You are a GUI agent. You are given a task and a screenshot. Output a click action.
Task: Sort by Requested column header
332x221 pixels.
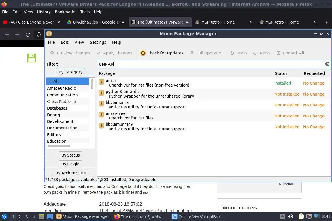[x=316, y=73]
